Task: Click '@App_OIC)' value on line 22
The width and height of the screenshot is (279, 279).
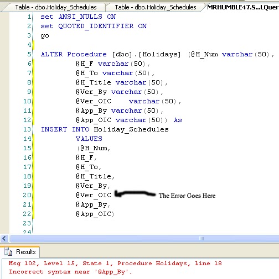Action: (x=95, y=214)
